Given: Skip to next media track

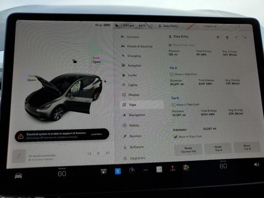Looking at the screenshot, I should click(108, 153).
